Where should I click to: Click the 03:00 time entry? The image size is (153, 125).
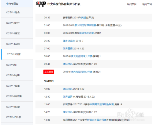pos(47,33)
